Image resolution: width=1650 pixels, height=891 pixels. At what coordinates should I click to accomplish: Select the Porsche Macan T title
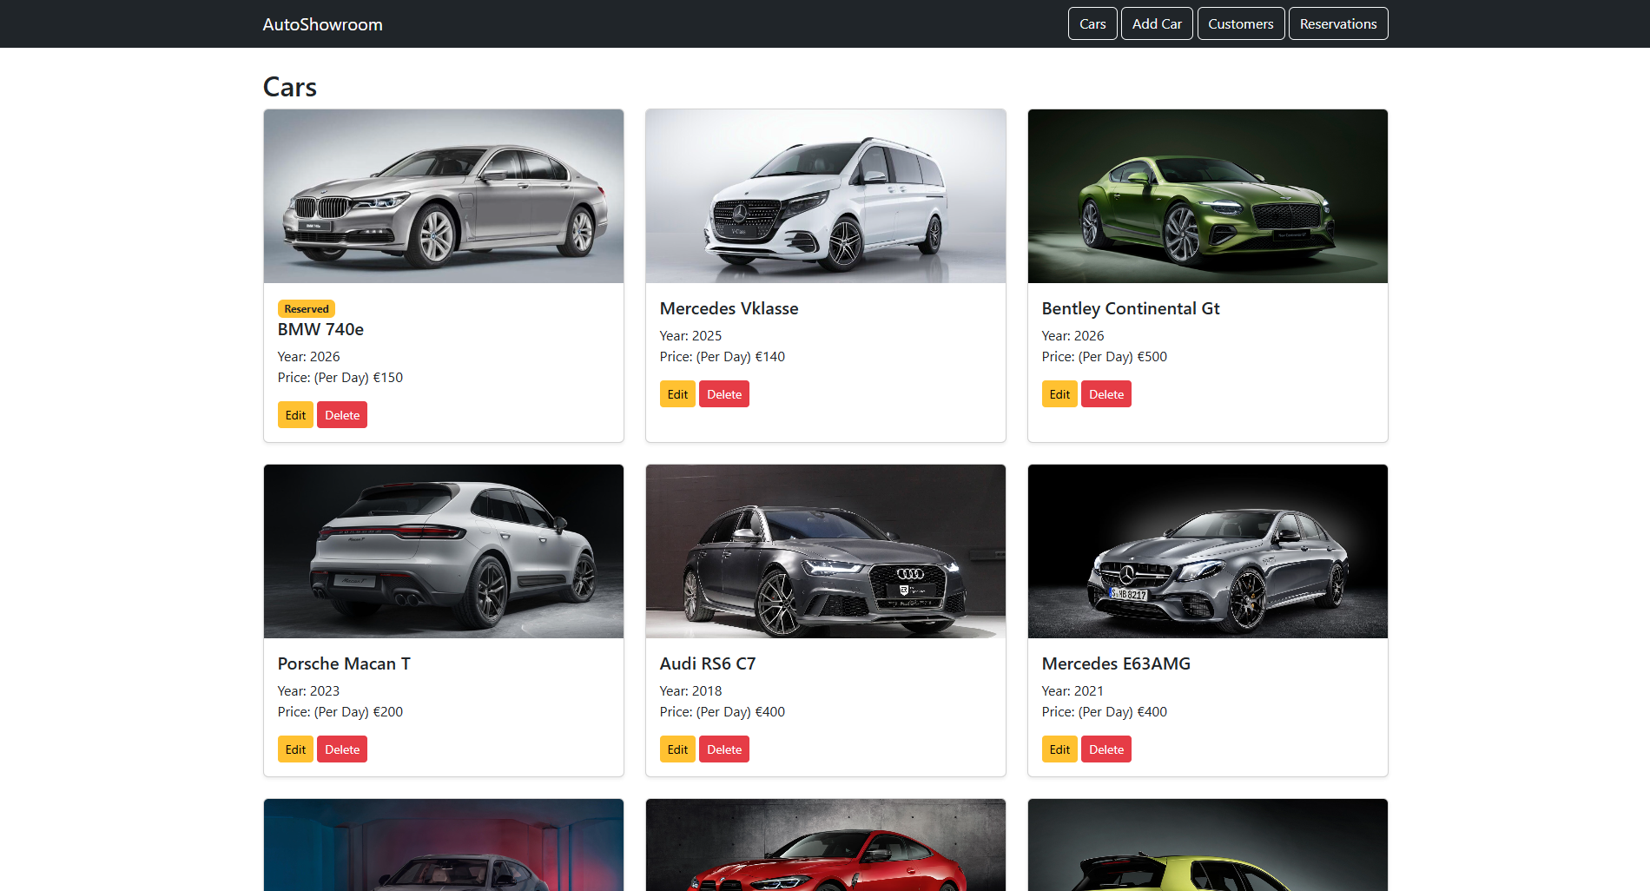click(344, 663)
